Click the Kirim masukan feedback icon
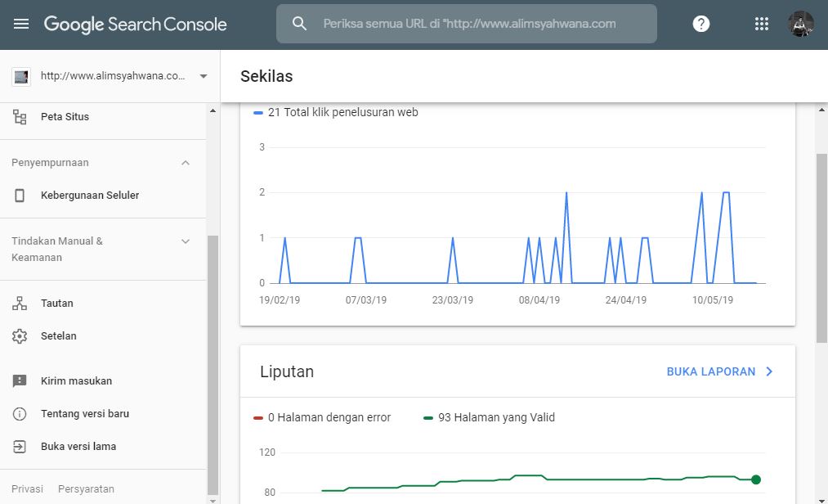 20,381
